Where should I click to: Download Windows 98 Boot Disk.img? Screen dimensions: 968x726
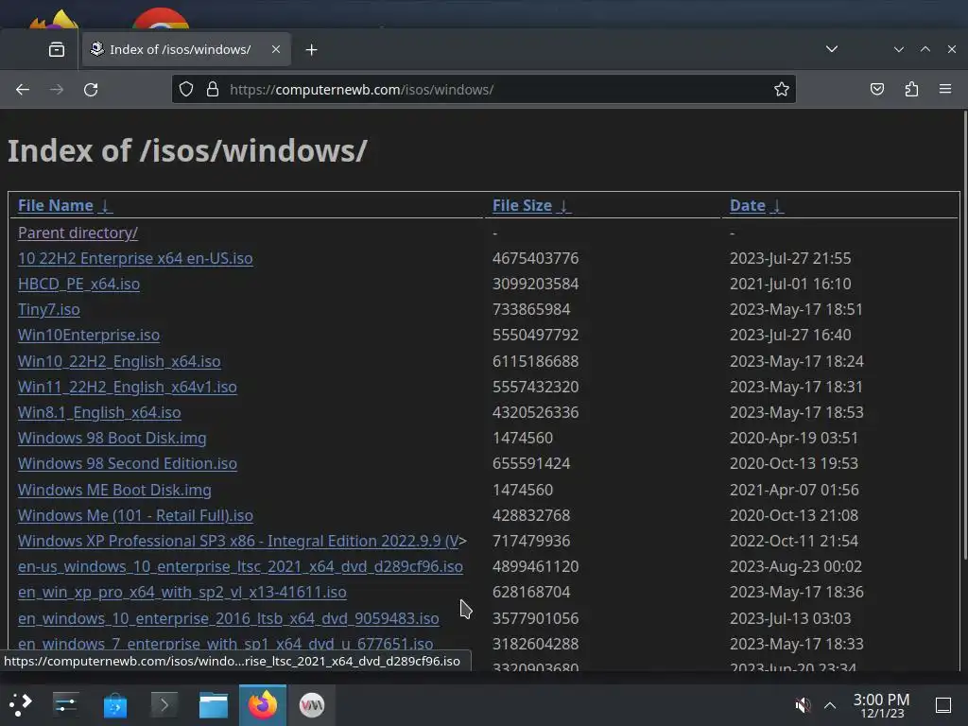click(x=112, y=438)
